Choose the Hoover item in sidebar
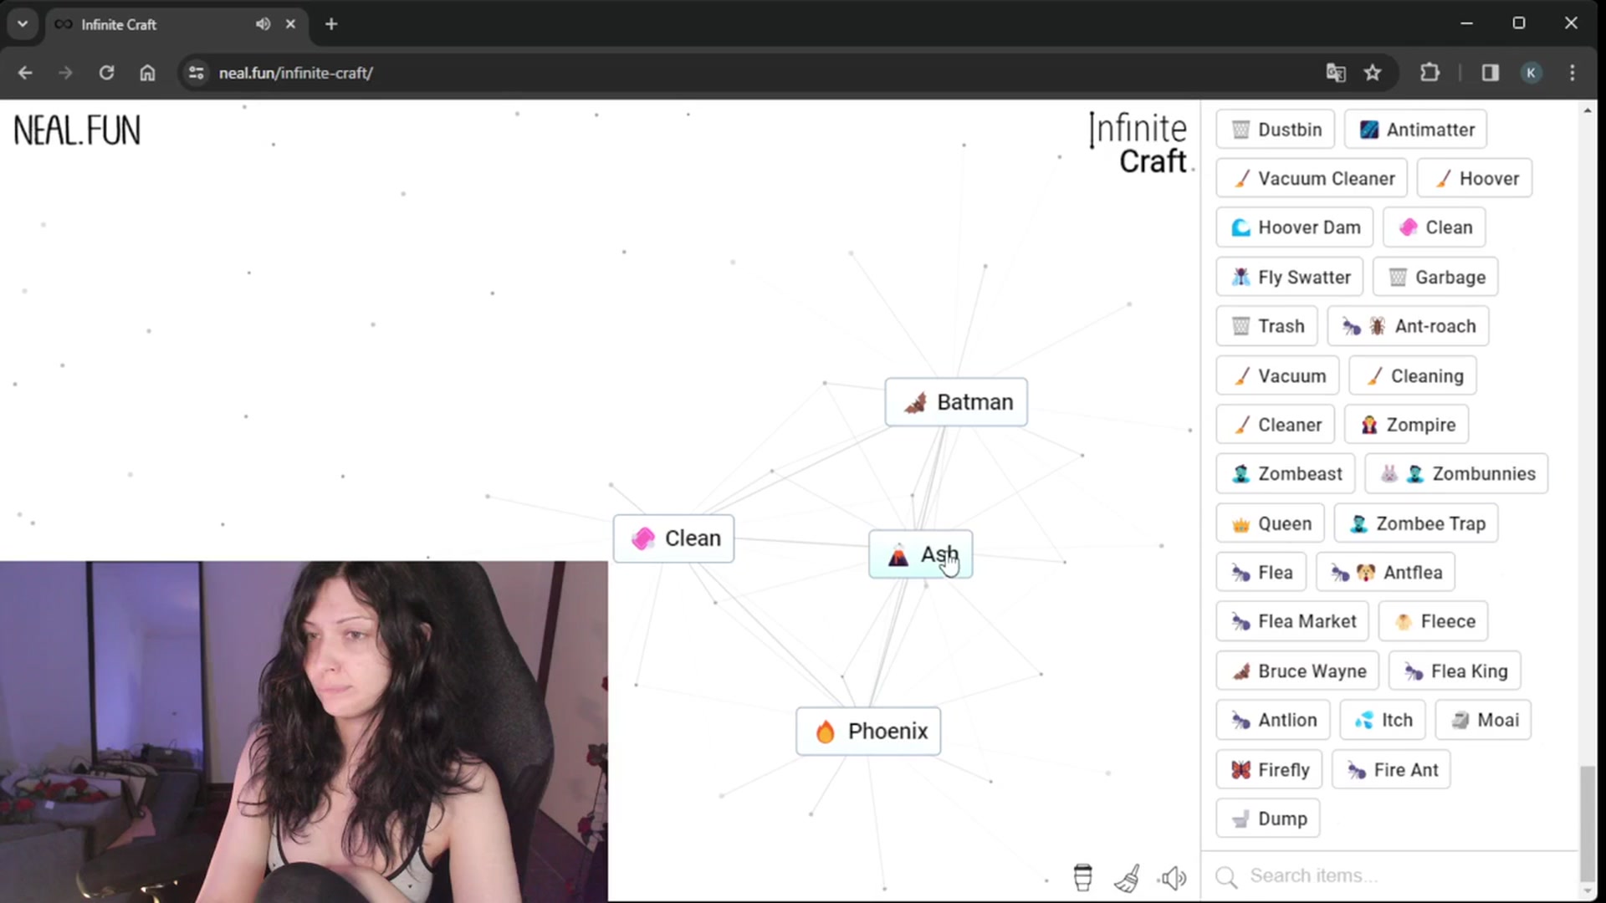 click(x=1475, y=178)
